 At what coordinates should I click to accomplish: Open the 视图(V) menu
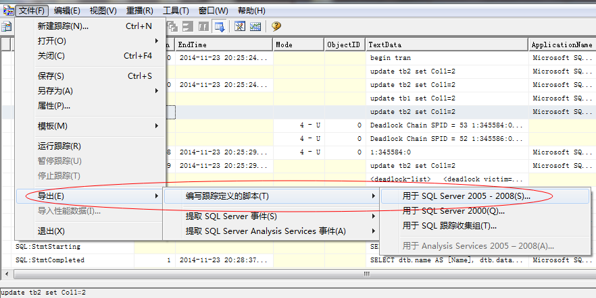[x=103, y=11]
